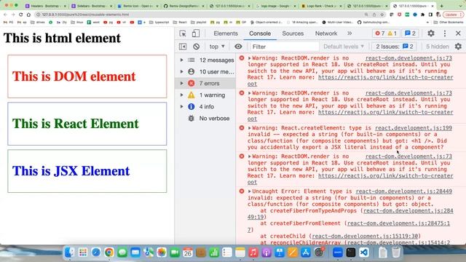Click the 'This is DOM element' heading
The image size is (466, 262).
(74, 76)
